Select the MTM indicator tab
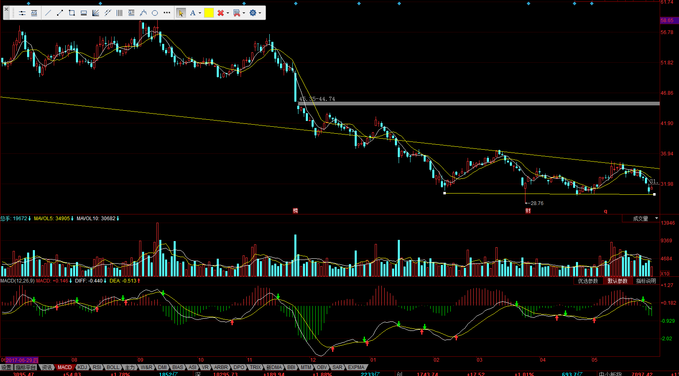Viewport: 679px width, 376px height. click(x=306, y=367)
